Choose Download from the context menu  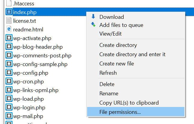coord(112,17)
